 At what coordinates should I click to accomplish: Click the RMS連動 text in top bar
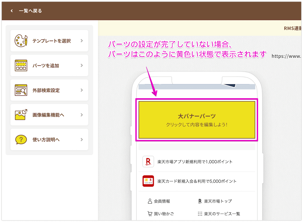pos(292,28)
